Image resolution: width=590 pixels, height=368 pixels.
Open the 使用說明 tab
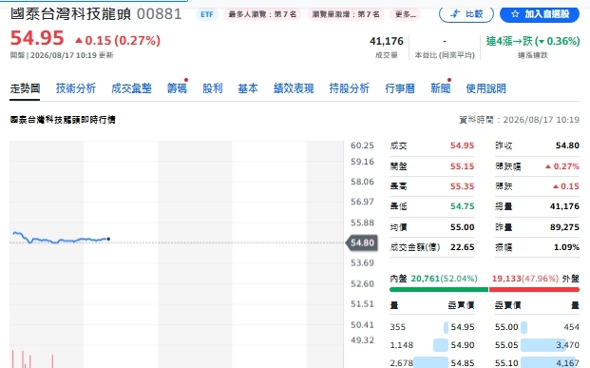(x=485, y=88)
